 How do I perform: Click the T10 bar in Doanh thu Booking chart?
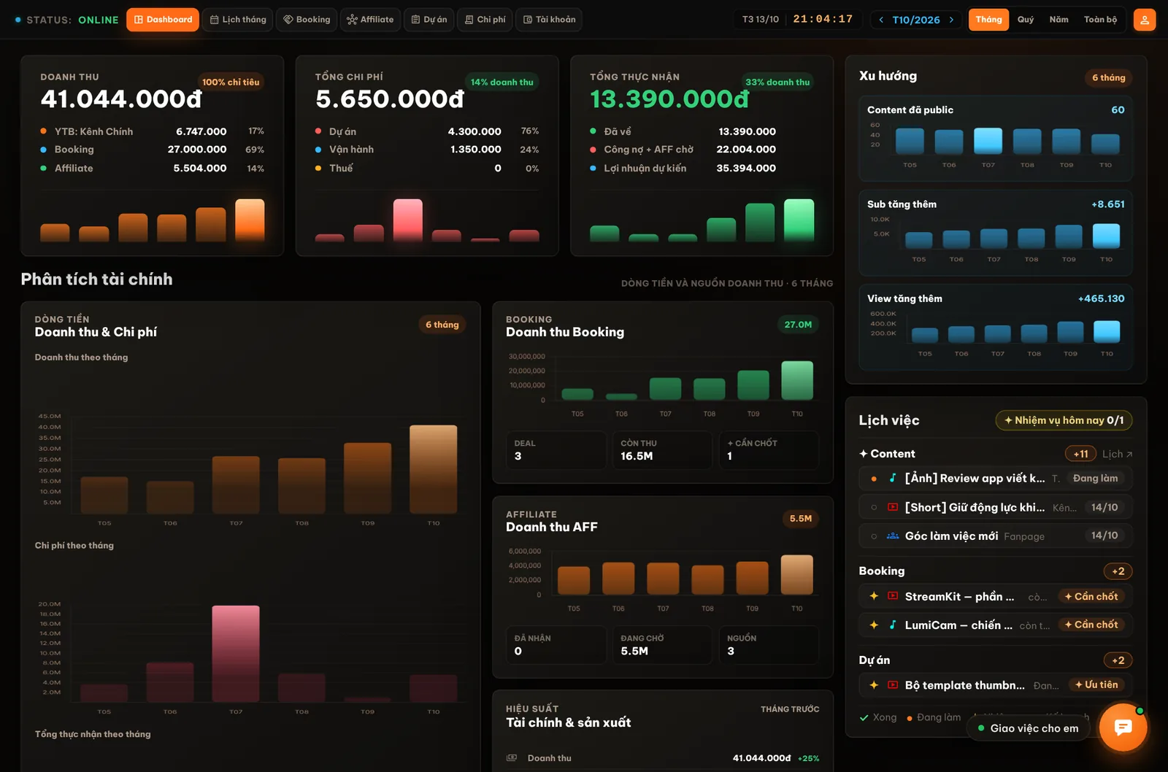[x=797, y=380]
